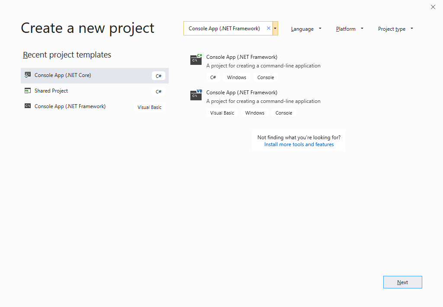This screenshot has height=307, width=443.
Task: Click the Console App (.NET Framework) recent template icon
Action: coord(27,106)
